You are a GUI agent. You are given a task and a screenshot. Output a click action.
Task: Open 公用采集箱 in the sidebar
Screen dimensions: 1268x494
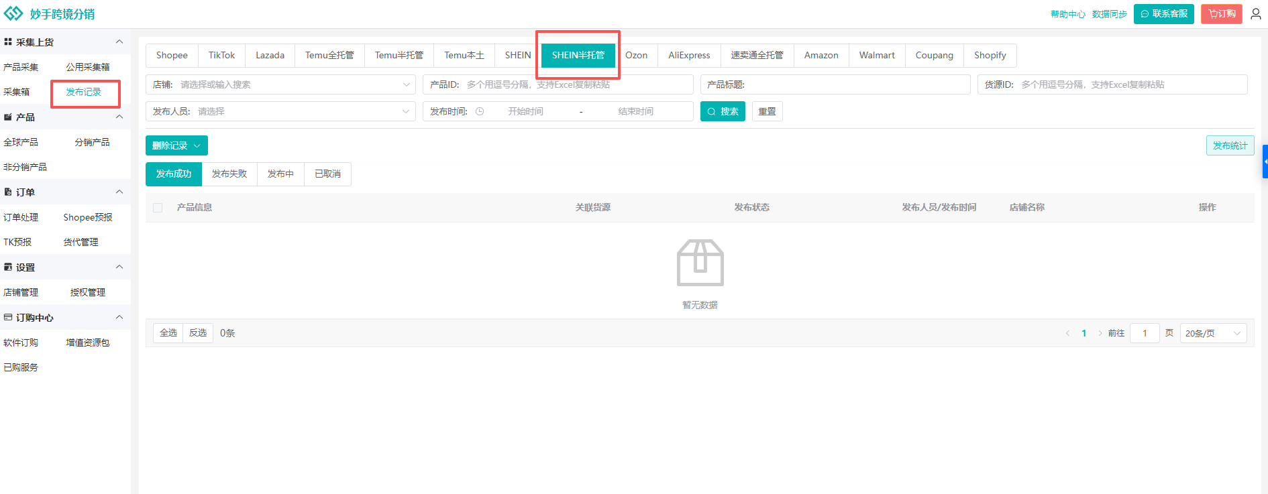[x=88, y=67]
